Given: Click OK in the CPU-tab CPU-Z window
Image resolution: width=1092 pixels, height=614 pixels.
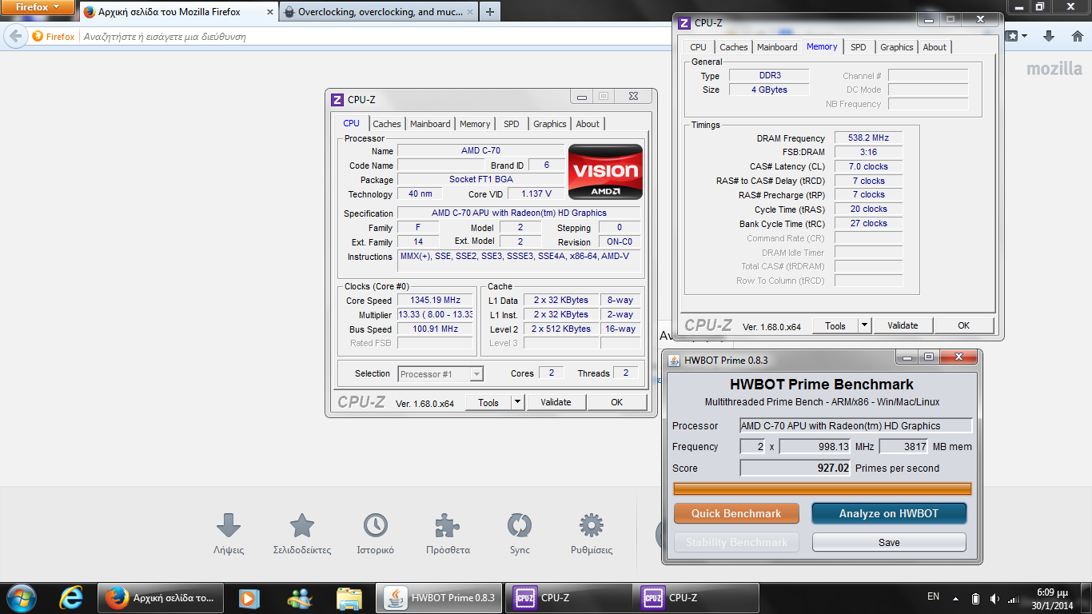Looking at the screenshot, I should tap(616, 402).
